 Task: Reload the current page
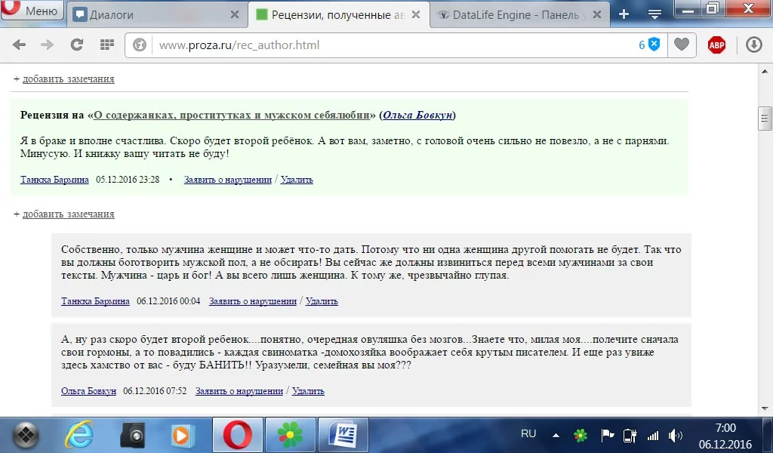[x=76, y=45]
